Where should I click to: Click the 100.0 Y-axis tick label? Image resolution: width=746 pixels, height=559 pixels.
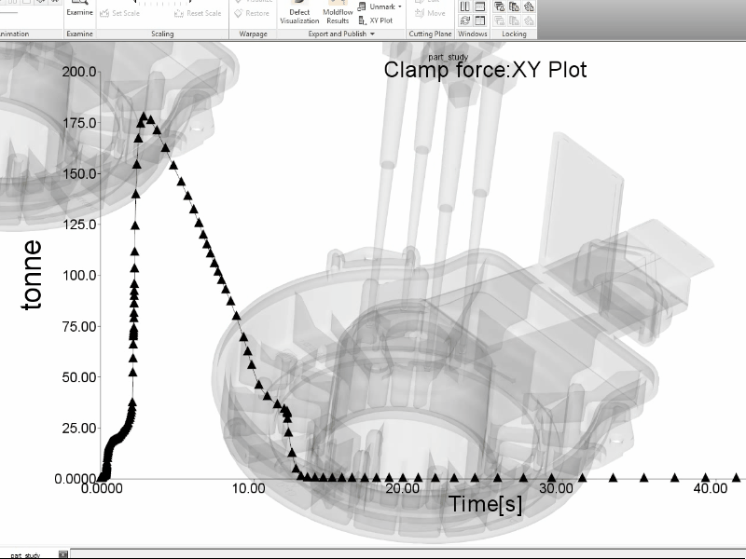tap(79, 275)
